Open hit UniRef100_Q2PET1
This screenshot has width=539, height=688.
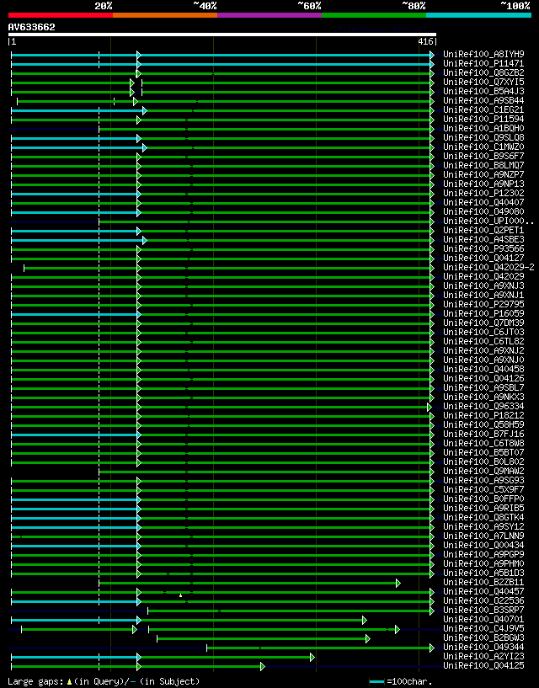click(483, 231)
